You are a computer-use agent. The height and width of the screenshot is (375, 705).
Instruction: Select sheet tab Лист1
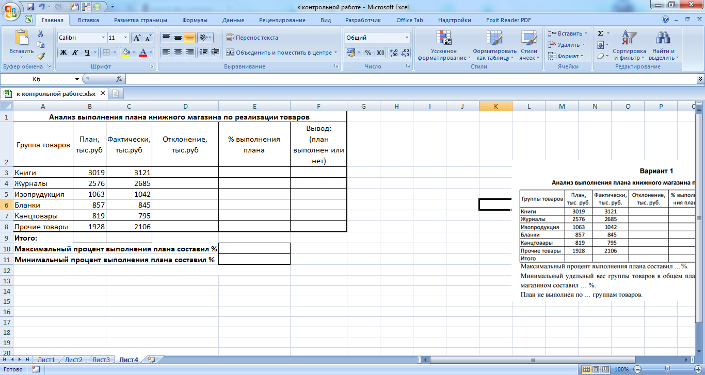pyautogui.click(x=45, y=360)
